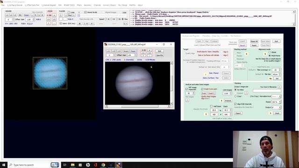Toggle the Half Stack checkbox
Image resolution: width=299 pixels, height=168 pixels.
click(x=211, y=106)
